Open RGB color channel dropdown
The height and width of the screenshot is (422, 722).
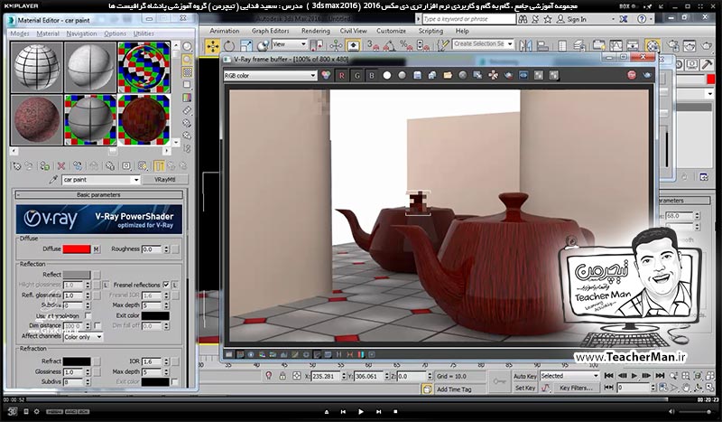(270, 75)
